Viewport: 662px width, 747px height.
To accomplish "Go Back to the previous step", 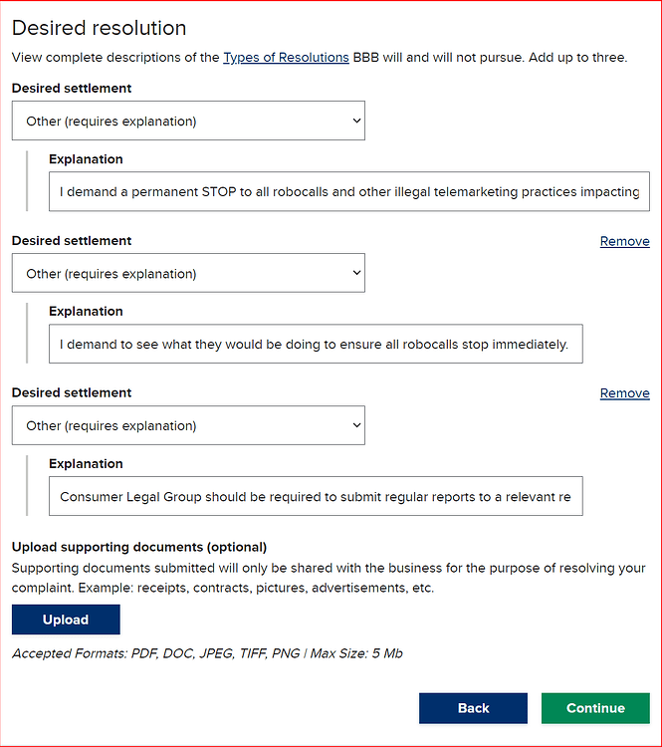I will [473, 708].
